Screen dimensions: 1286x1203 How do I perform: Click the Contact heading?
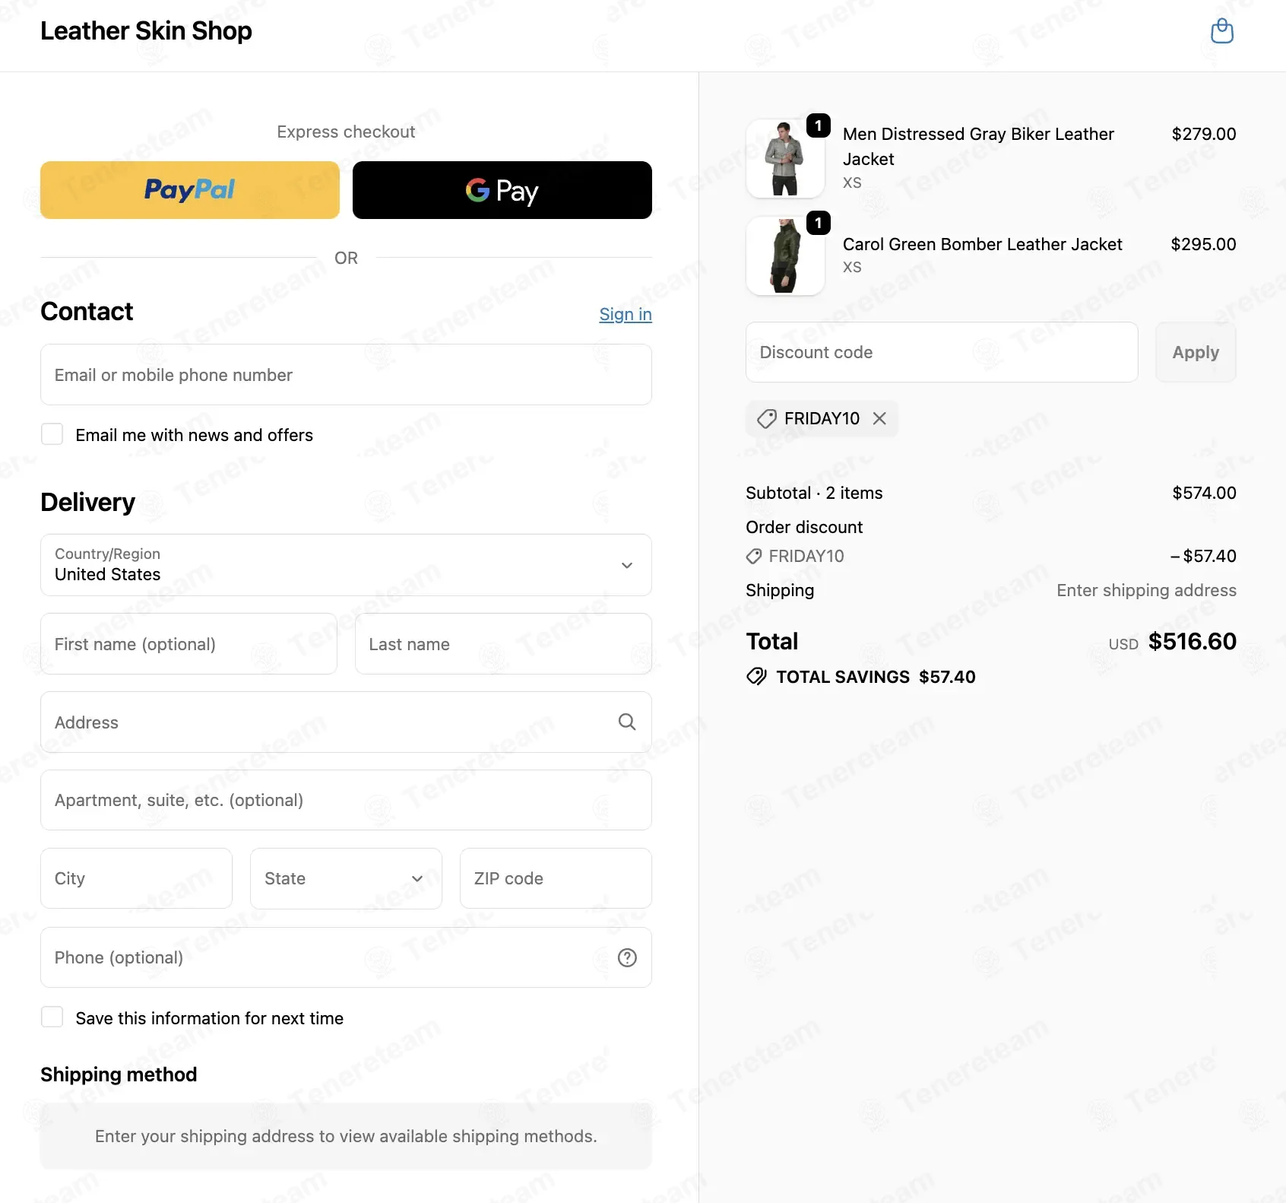point(87,311)
